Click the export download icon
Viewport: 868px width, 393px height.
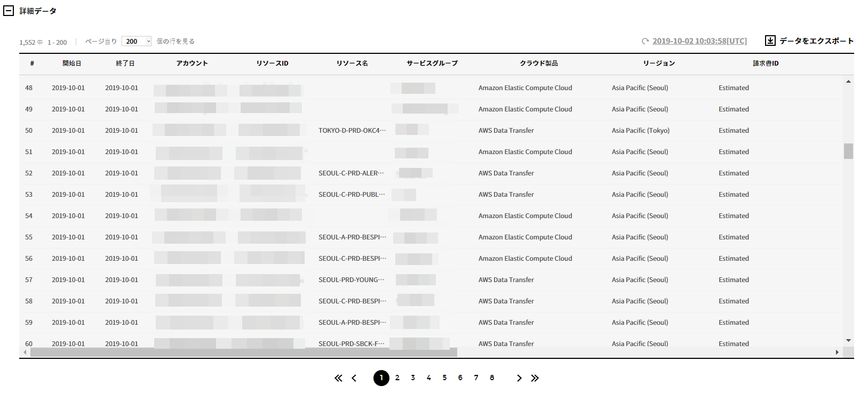[770, 41]
